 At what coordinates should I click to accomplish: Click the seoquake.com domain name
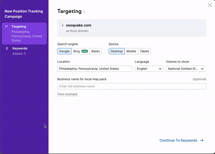tap(78, 25)
